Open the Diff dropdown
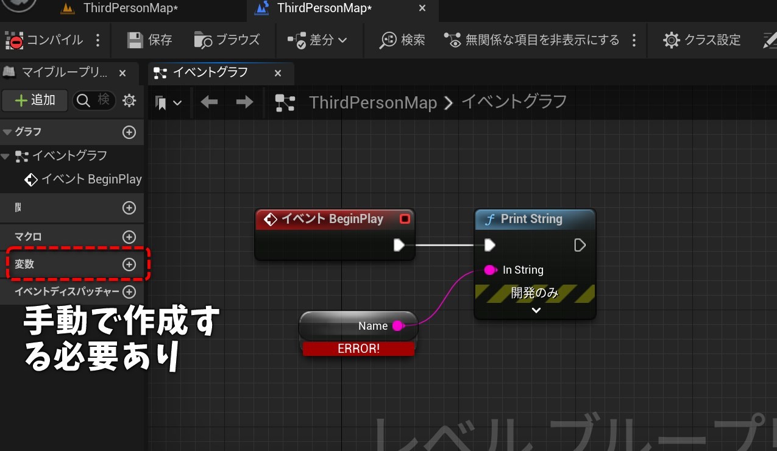Viewport: 777px width, 451px height. 317,40
